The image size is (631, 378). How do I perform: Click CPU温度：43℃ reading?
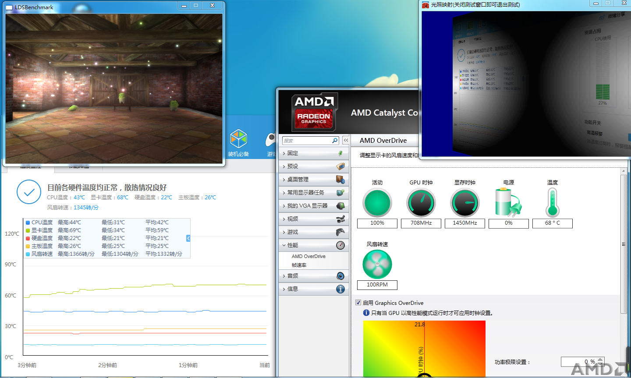point(66,198)
